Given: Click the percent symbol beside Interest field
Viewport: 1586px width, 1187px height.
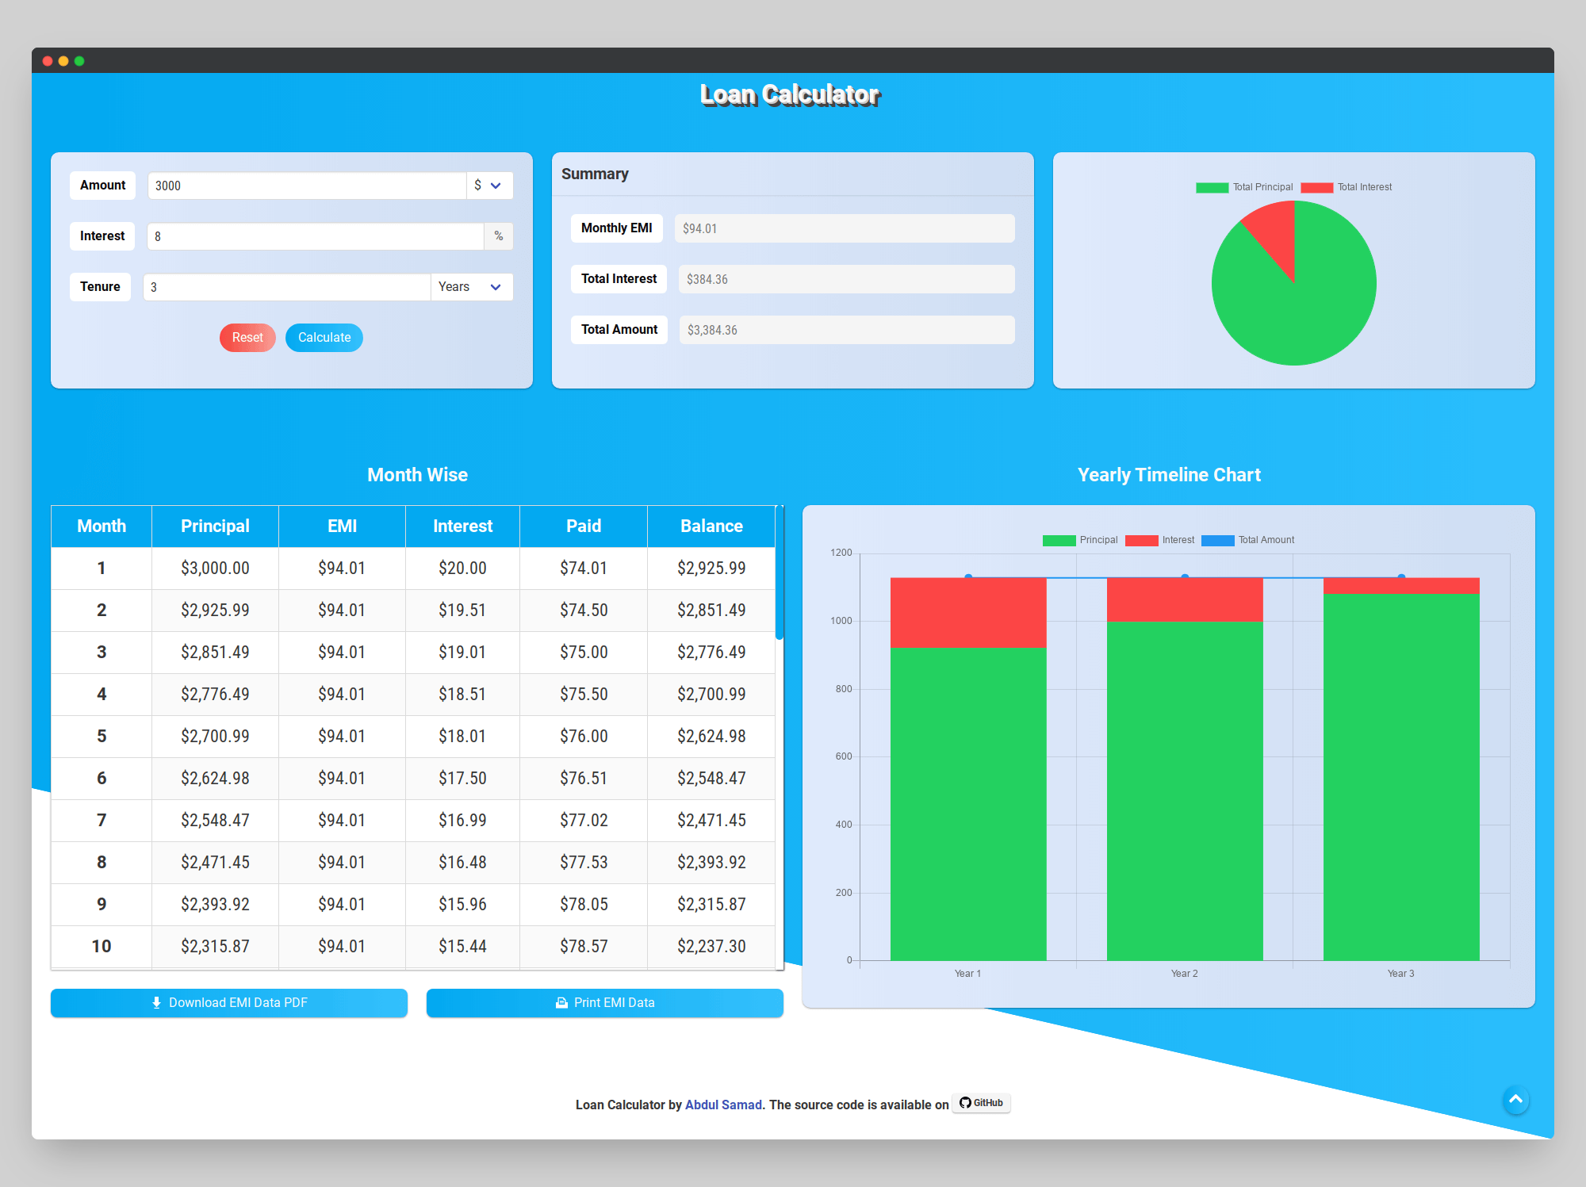Looking at the screenshot, I should [498, 236].
